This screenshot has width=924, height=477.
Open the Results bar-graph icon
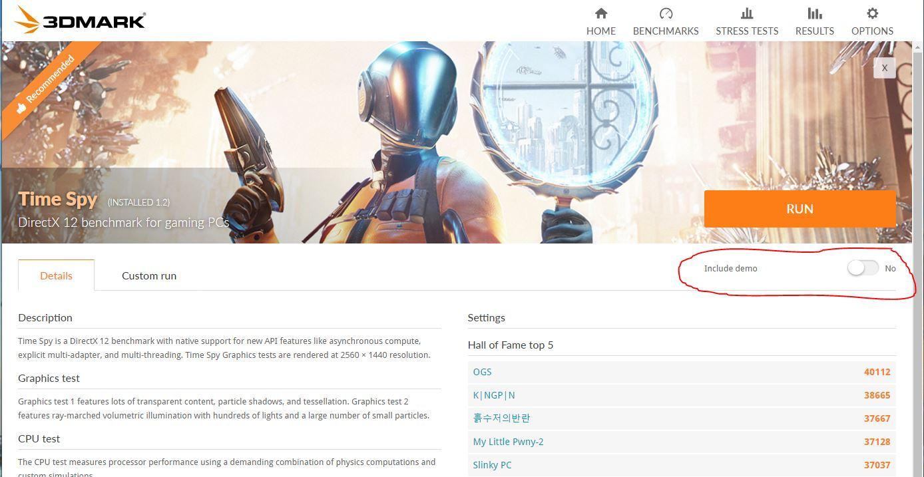pos(815,13)
